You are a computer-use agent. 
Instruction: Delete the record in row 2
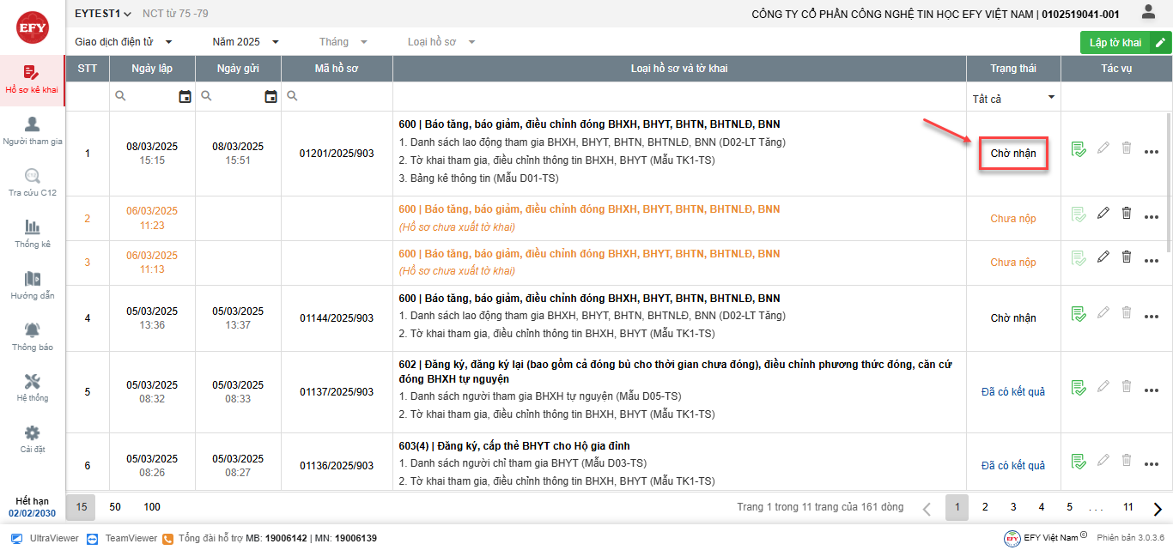tap(1127, 213)
